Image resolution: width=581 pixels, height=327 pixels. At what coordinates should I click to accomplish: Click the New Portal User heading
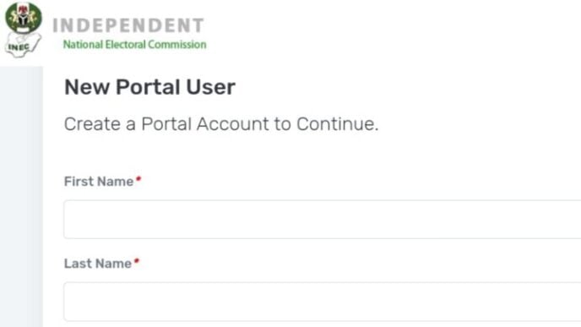click(149, 87)
